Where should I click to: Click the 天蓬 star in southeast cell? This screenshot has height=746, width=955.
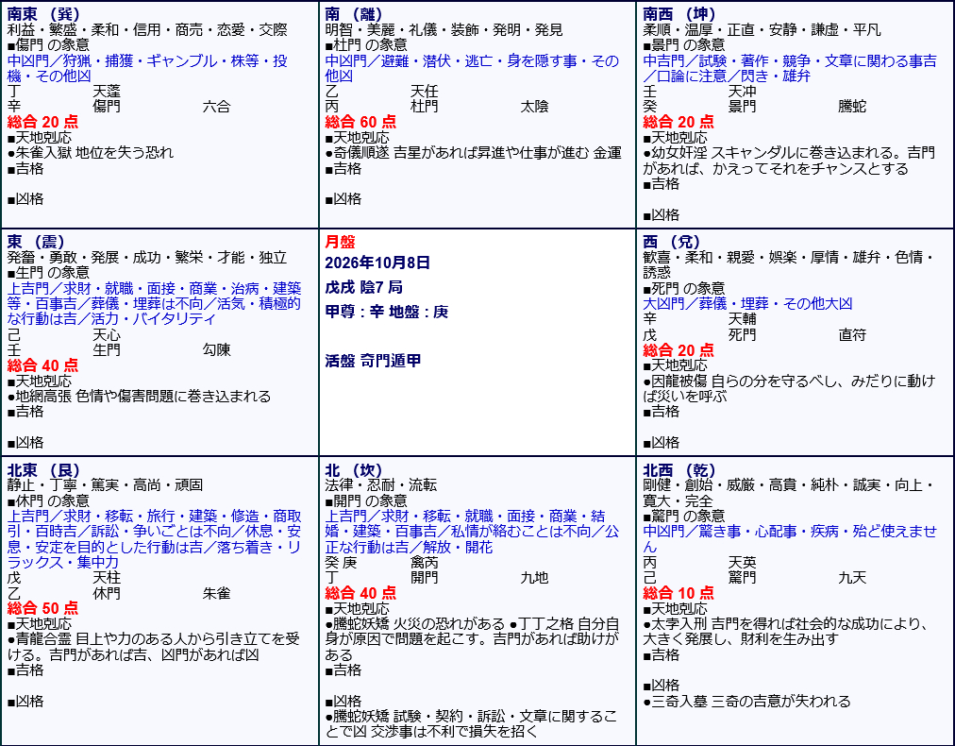pyautogui.click(x=107, y=92)
